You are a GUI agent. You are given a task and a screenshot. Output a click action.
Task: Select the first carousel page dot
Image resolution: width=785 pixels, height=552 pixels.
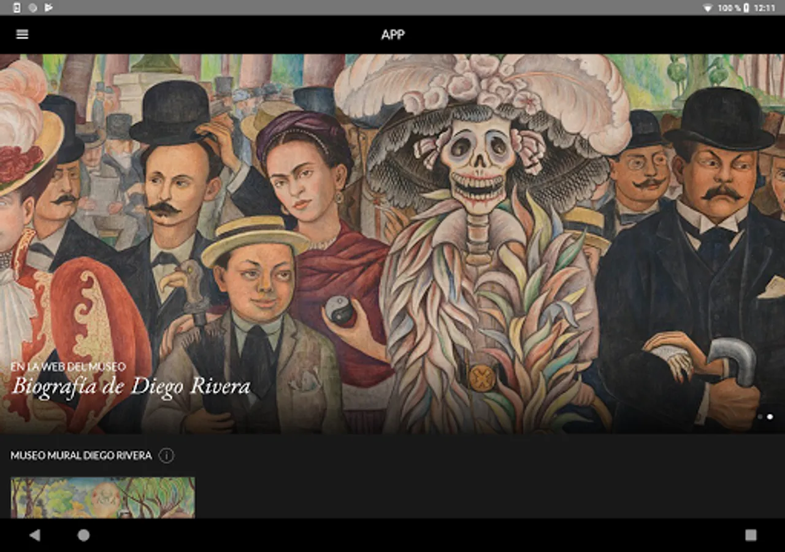[x=760, y=417]
